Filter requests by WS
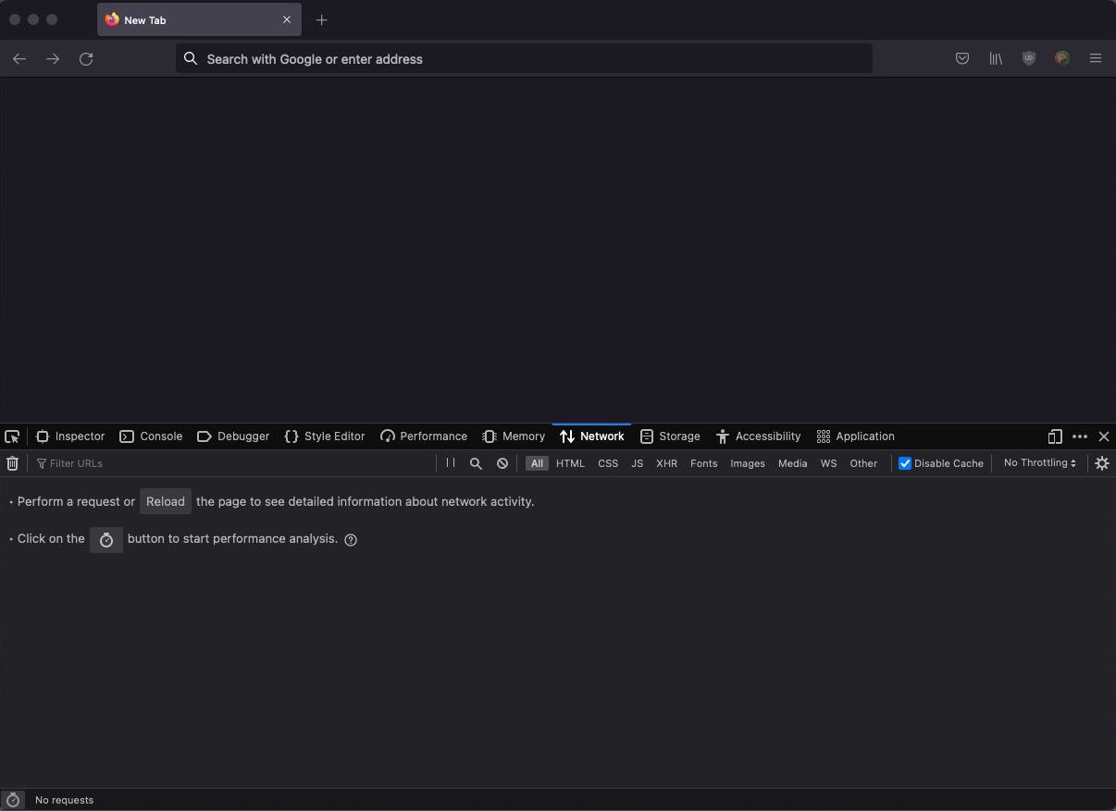1116x811 pixels. click(x=828, y=463)
